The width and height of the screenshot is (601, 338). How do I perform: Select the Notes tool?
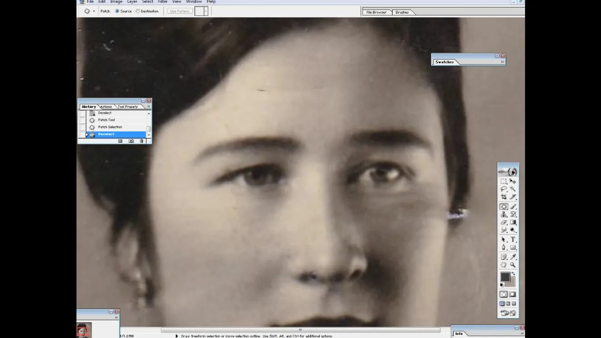coord(503,257)
